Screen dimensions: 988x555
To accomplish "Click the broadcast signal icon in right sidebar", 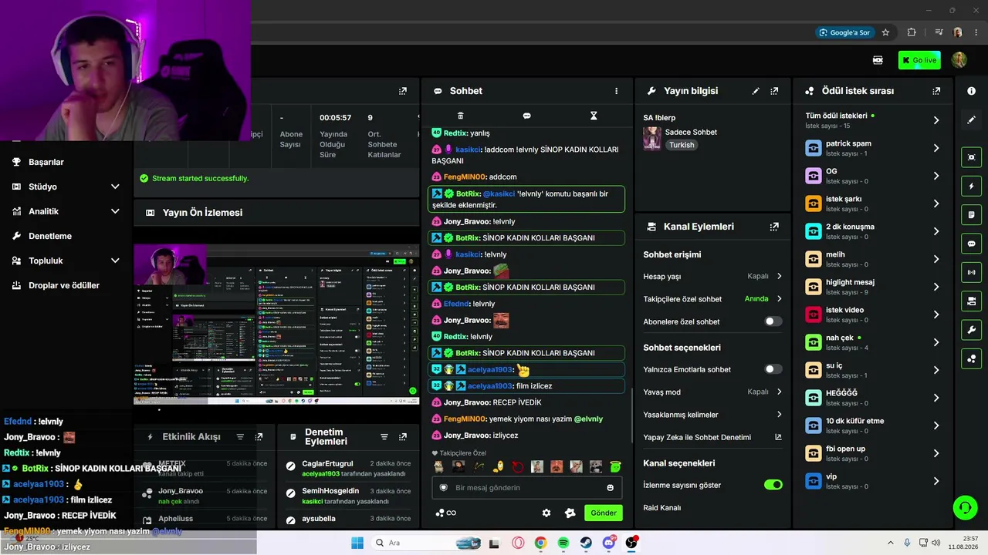I will (972, 272).
